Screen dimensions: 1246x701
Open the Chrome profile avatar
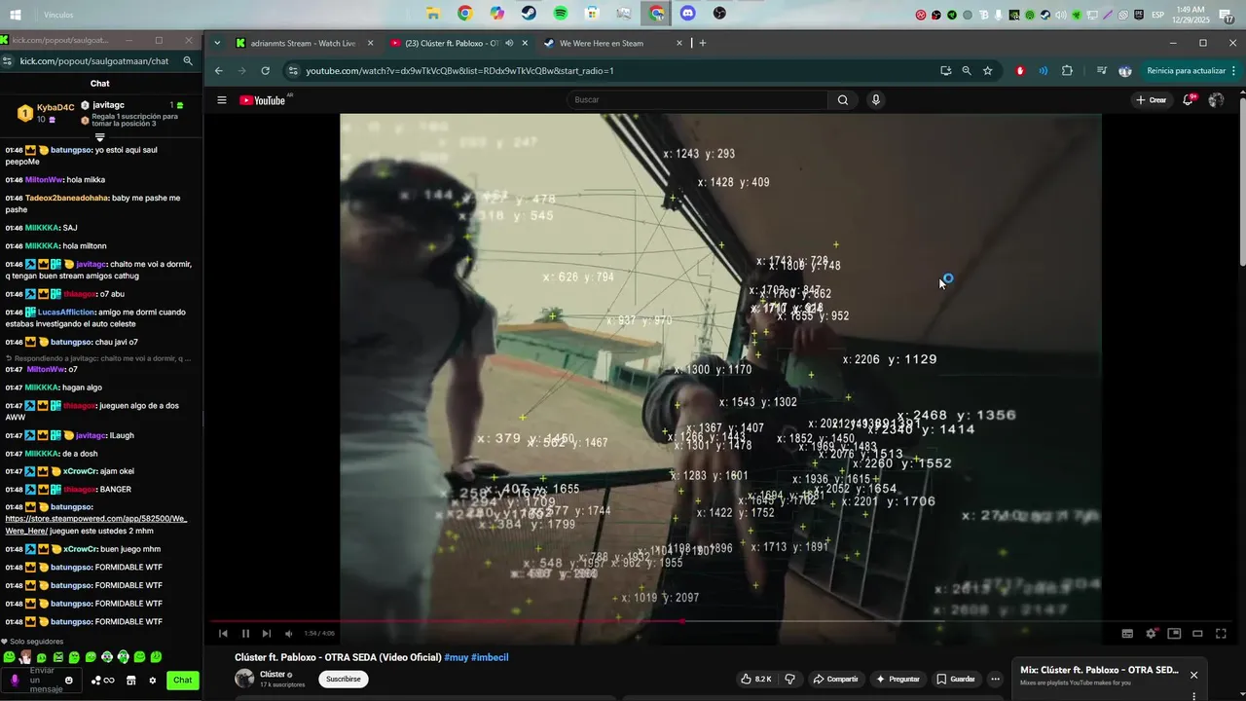(1125, 70)
